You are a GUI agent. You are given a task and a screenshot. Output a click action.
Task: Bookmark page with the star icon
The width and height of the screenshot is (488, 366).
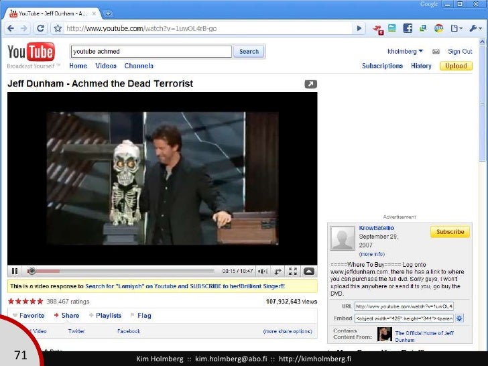click(x=58, y=29)
